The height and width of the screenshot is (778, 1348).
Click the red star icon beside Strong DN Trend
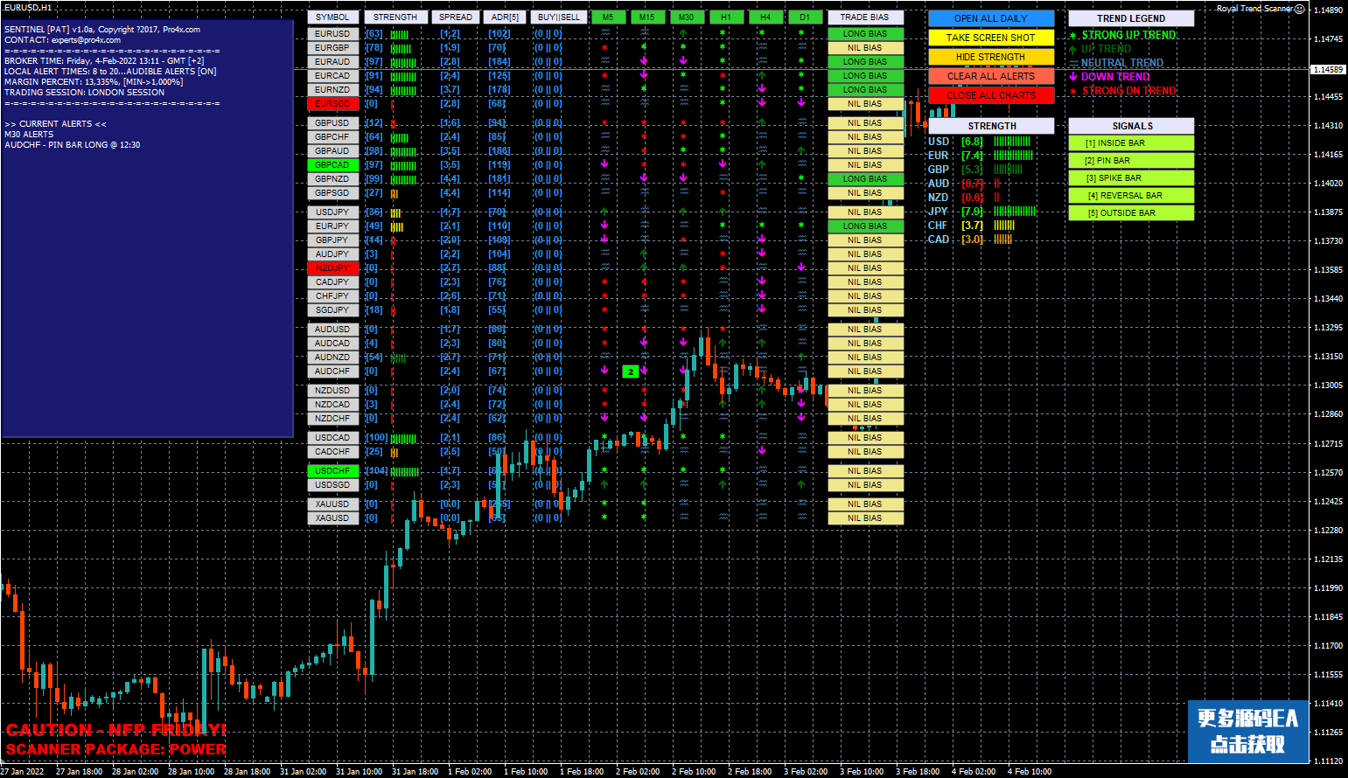(1073, 92)
